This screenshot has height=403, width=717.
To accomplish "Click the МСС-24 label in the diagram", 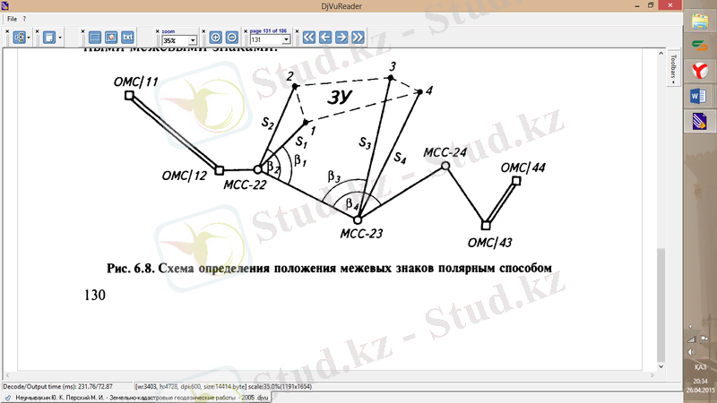I will click(x=445, y=152).
